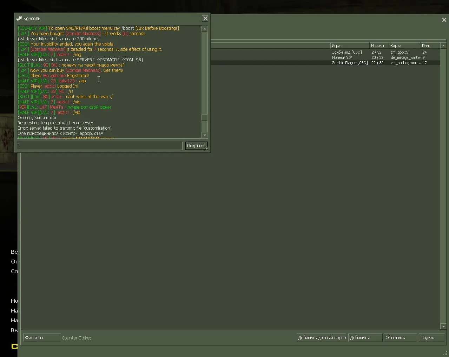Click the console resize grip corner

point(207,149)
